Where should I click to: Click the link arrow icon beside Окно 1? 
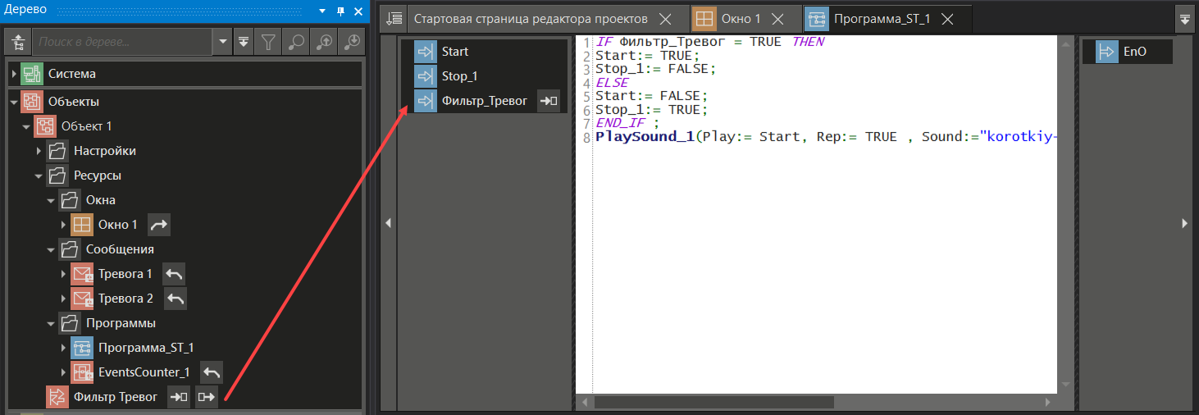coord(158,225)
